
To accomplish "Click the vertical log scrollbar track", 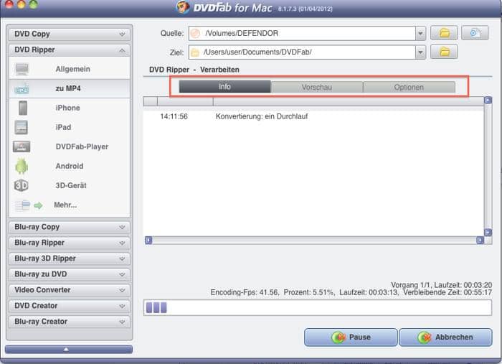I will 488,167.
